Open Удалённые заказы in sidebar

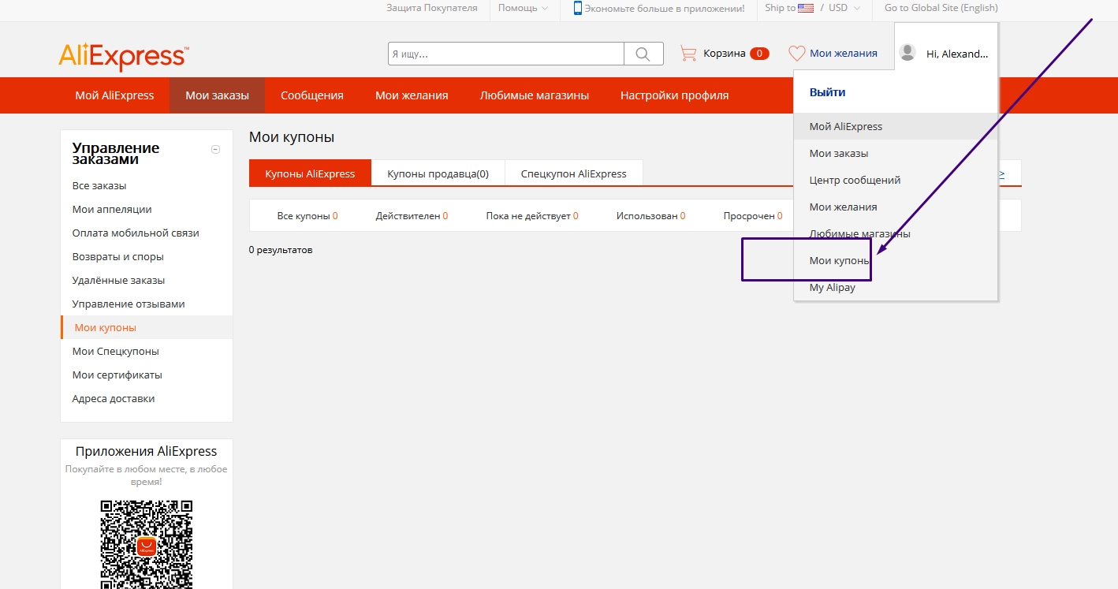coord(118,281)
